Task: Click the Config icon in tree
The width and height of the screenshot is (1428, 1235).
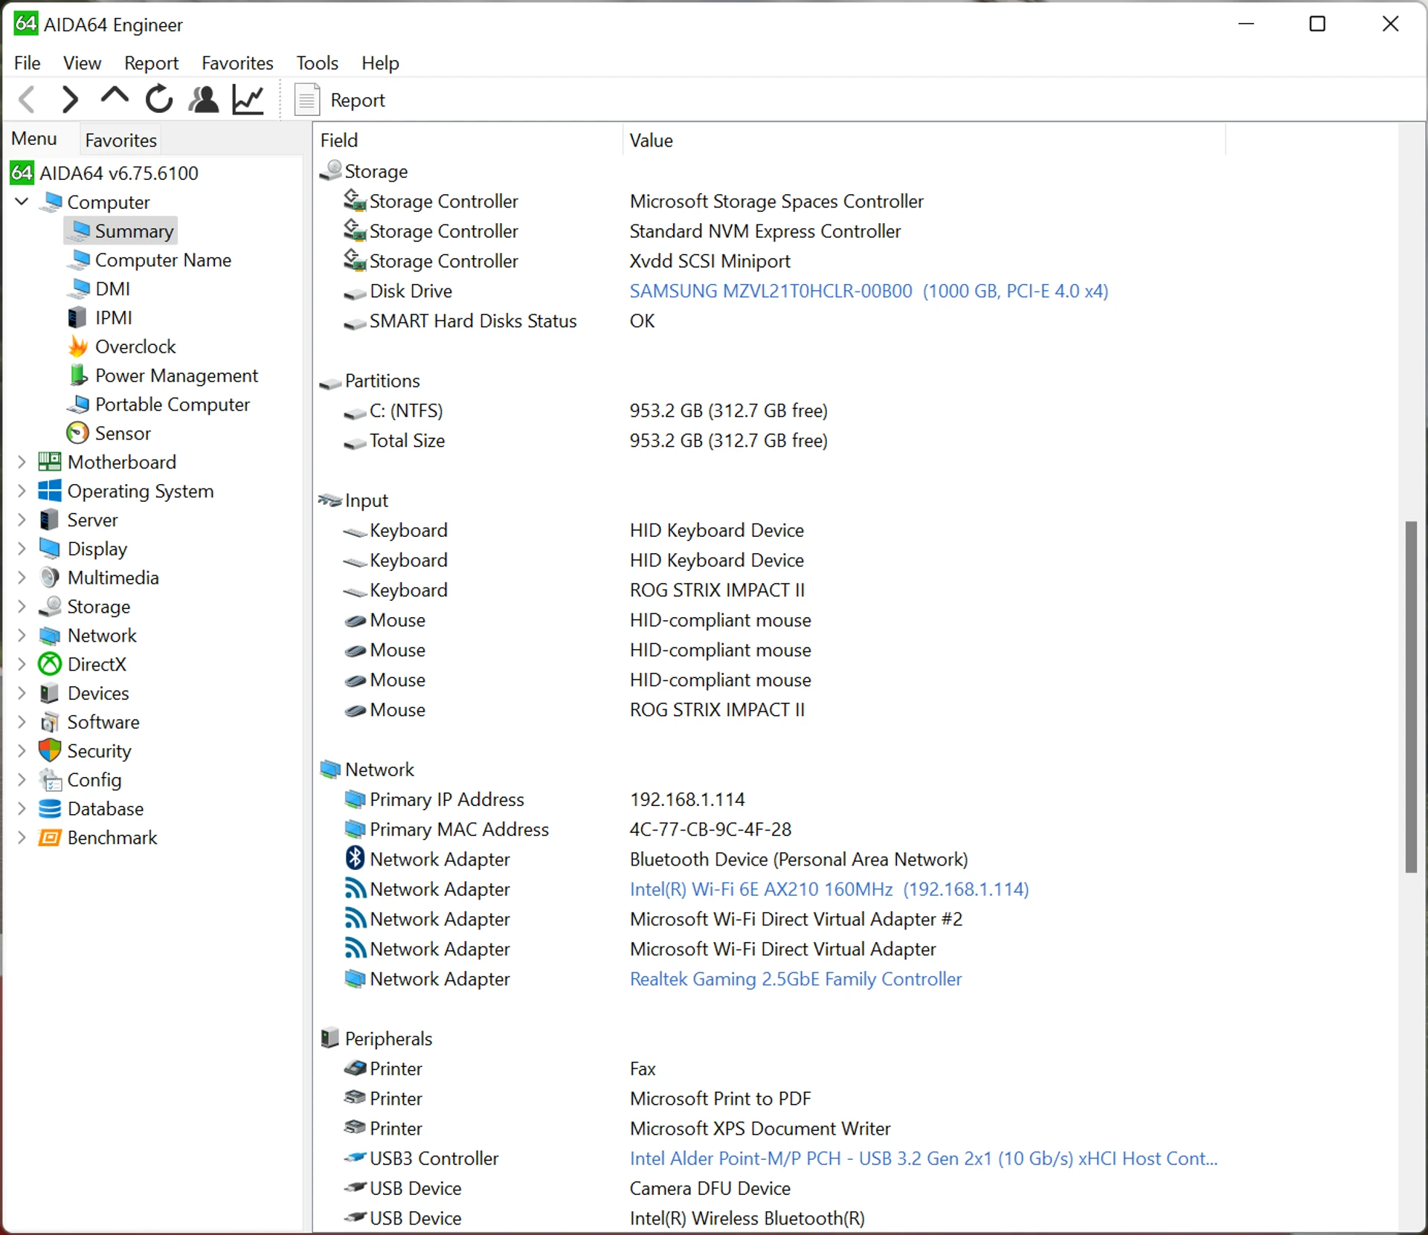Action: coord(50,780)
